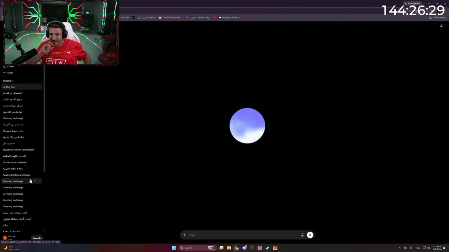Open 'Conversation initiation' chat
Screen dimensions: 449x252
point(21,162)
